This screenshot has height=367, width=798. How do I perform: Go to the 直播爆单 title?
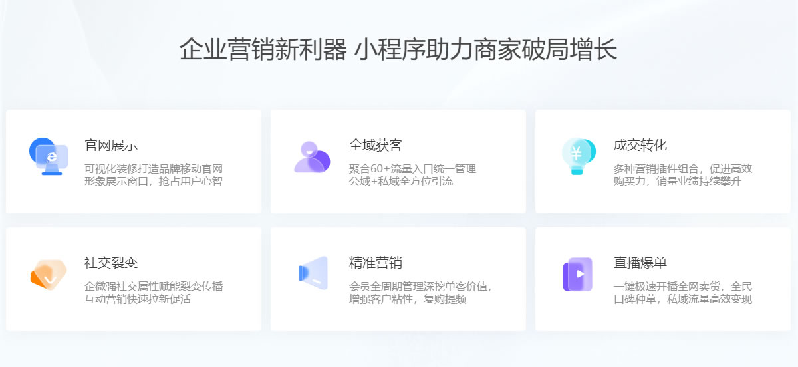[640, 263]
